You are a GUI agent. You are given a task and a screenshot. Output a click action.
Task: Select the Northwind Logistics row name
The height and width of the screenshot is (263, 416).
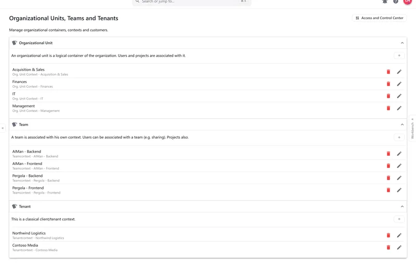pos(29,233)
